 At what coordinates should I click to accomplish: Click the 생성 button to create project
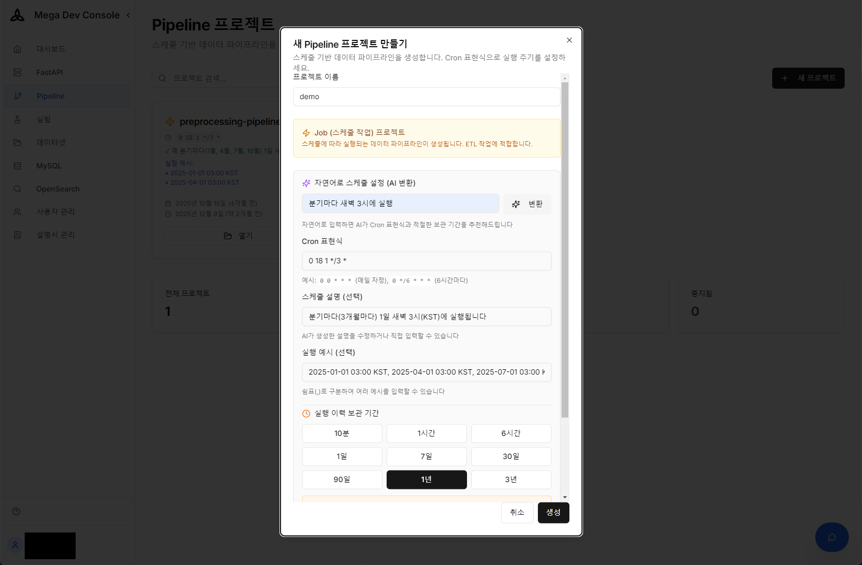[553, 513]
